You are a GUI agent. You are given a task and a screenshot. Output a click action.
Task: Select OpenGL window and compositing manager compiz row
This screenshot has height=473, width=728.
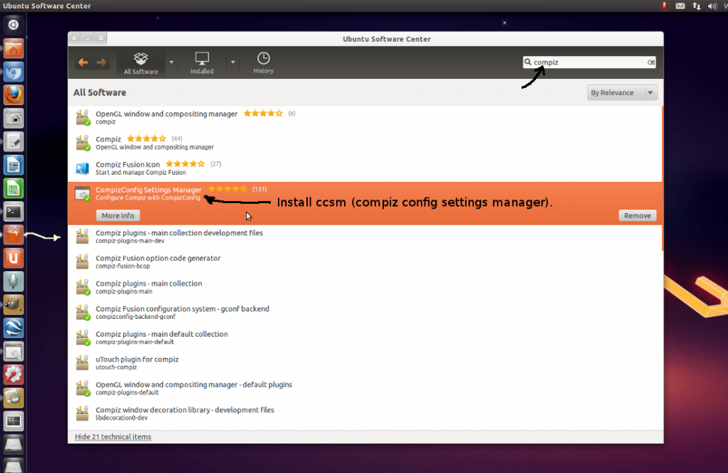(x=365, y=118)
